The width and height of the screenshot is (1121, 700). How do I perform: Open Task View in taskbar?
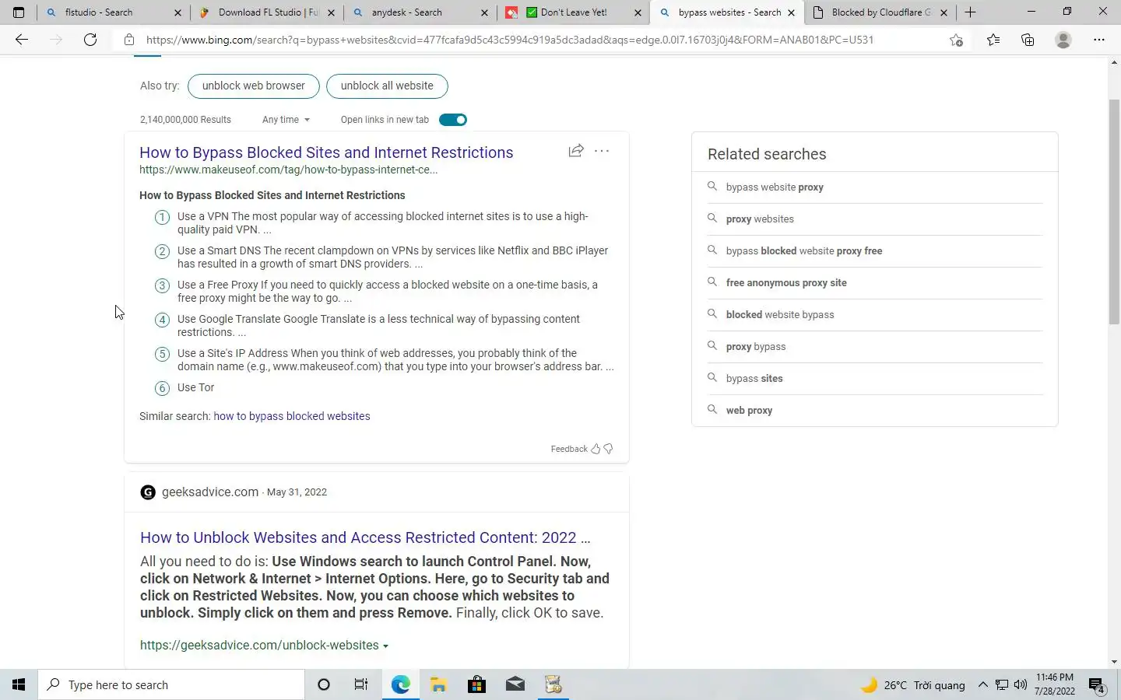[x=361, y=684]
